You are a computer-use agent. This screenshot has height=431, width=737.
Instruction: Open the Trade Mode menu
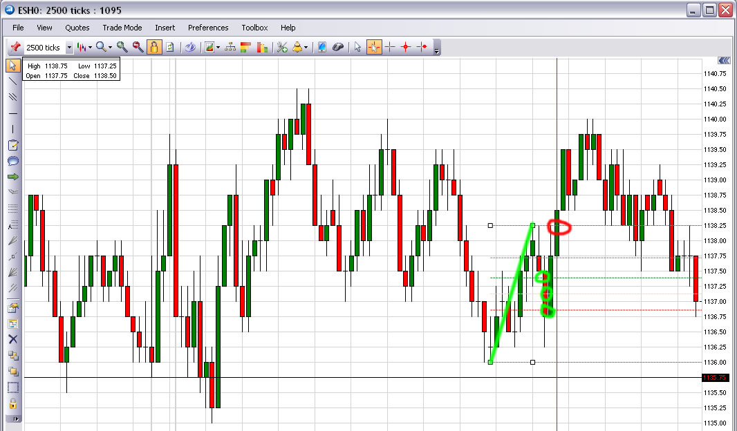(122, 28)
